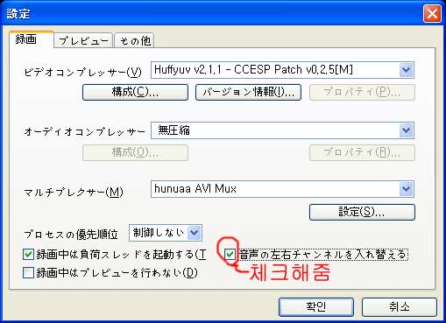Click the プロセスの優先順位 label

[x=71, y=235]
